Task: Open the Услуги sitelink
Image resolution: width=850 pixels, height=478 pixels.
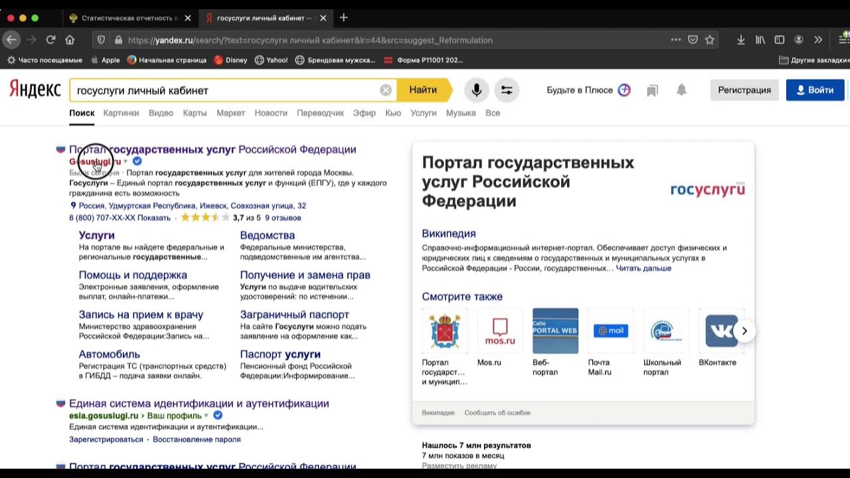Action: pyautogui.click(x=96, y=235)
